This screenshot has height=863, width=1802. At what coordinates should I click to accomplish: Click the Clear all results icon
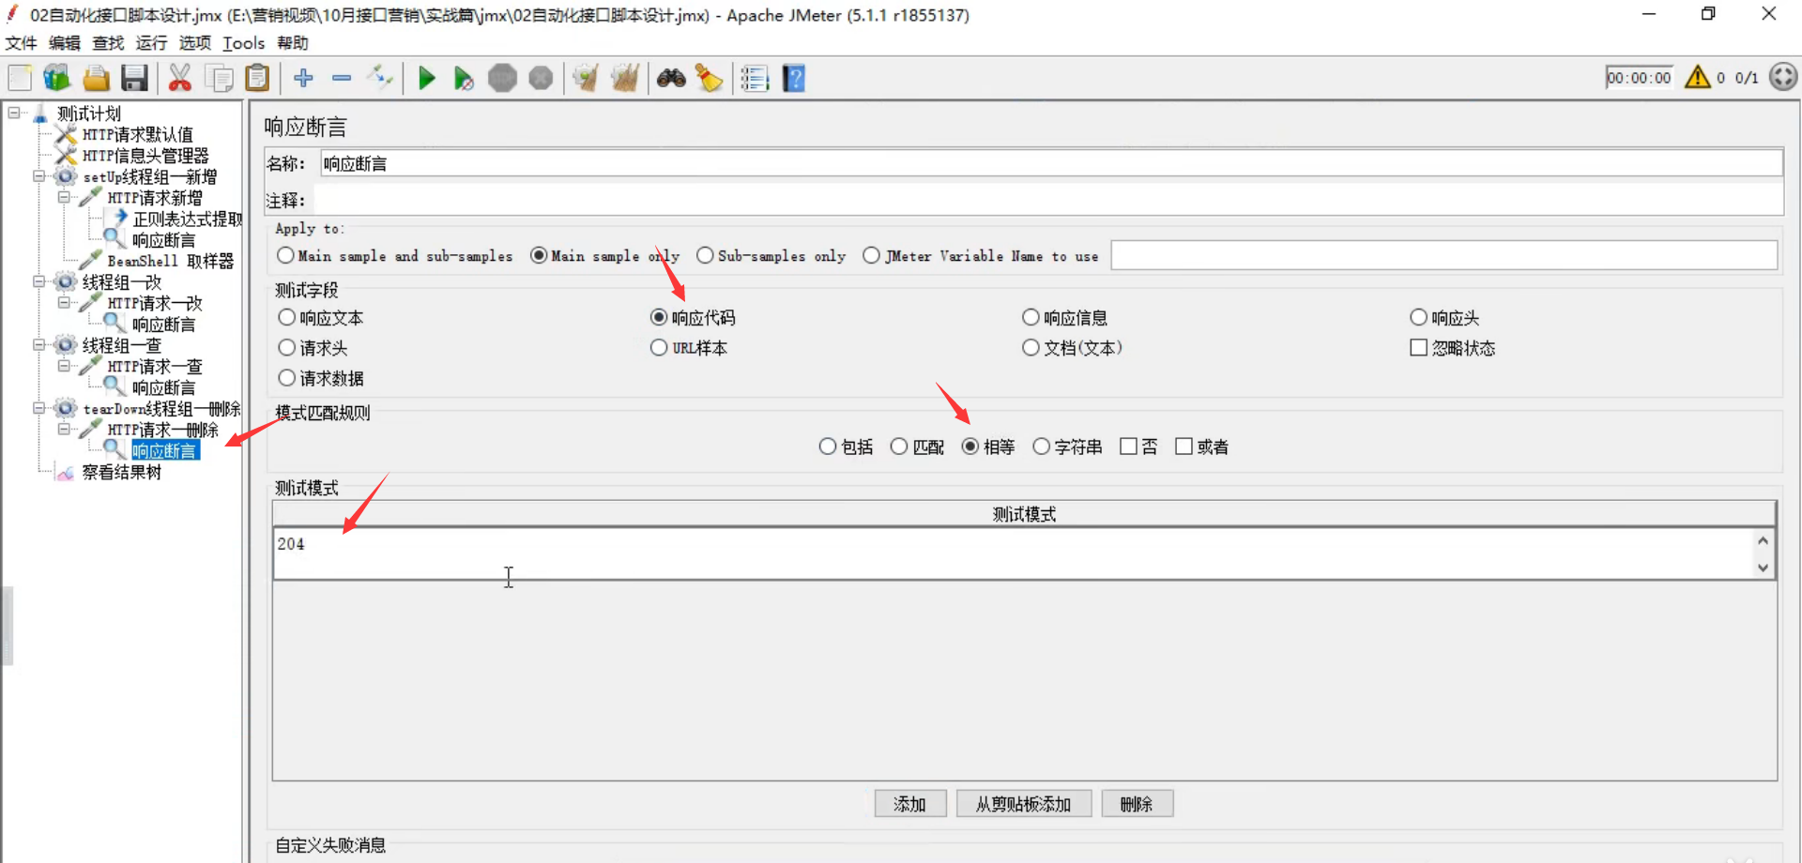pos(624,78)
